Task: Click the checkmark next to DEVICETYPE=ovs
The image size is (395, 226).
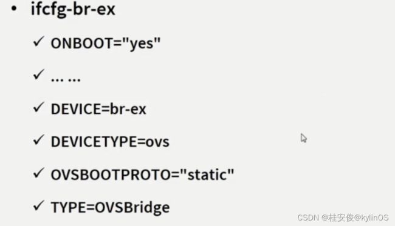Action: pos(39,140)
